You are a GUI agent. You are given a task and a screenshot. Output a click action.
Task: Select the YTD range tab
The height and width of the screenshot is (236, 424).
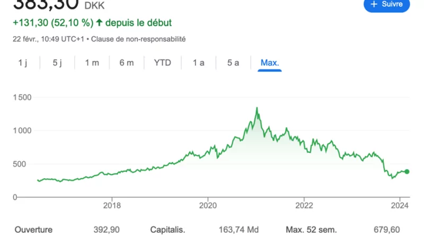pyautogui.click(x=163, y=63)
